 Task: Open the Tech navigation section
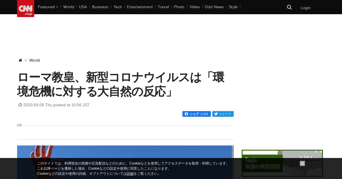click(x=118, y=7)
